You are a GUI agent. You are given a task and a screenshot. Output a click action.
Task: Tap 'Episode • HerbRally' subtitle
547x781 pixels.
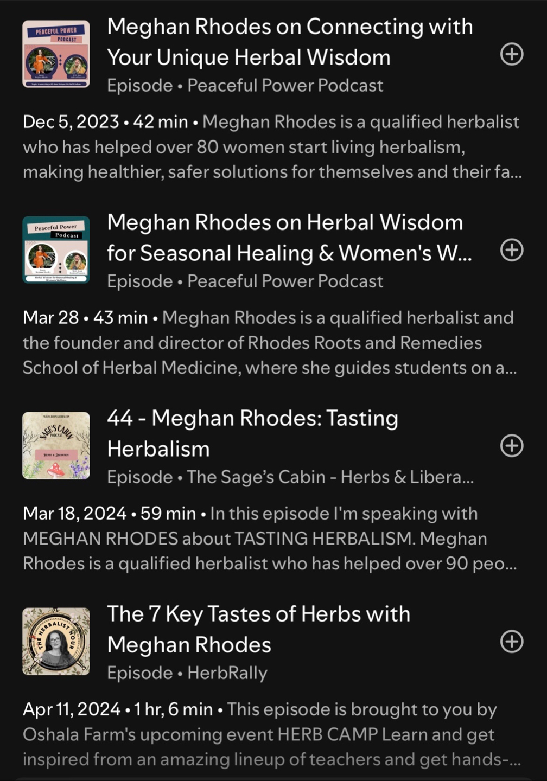tap(187, 673)
